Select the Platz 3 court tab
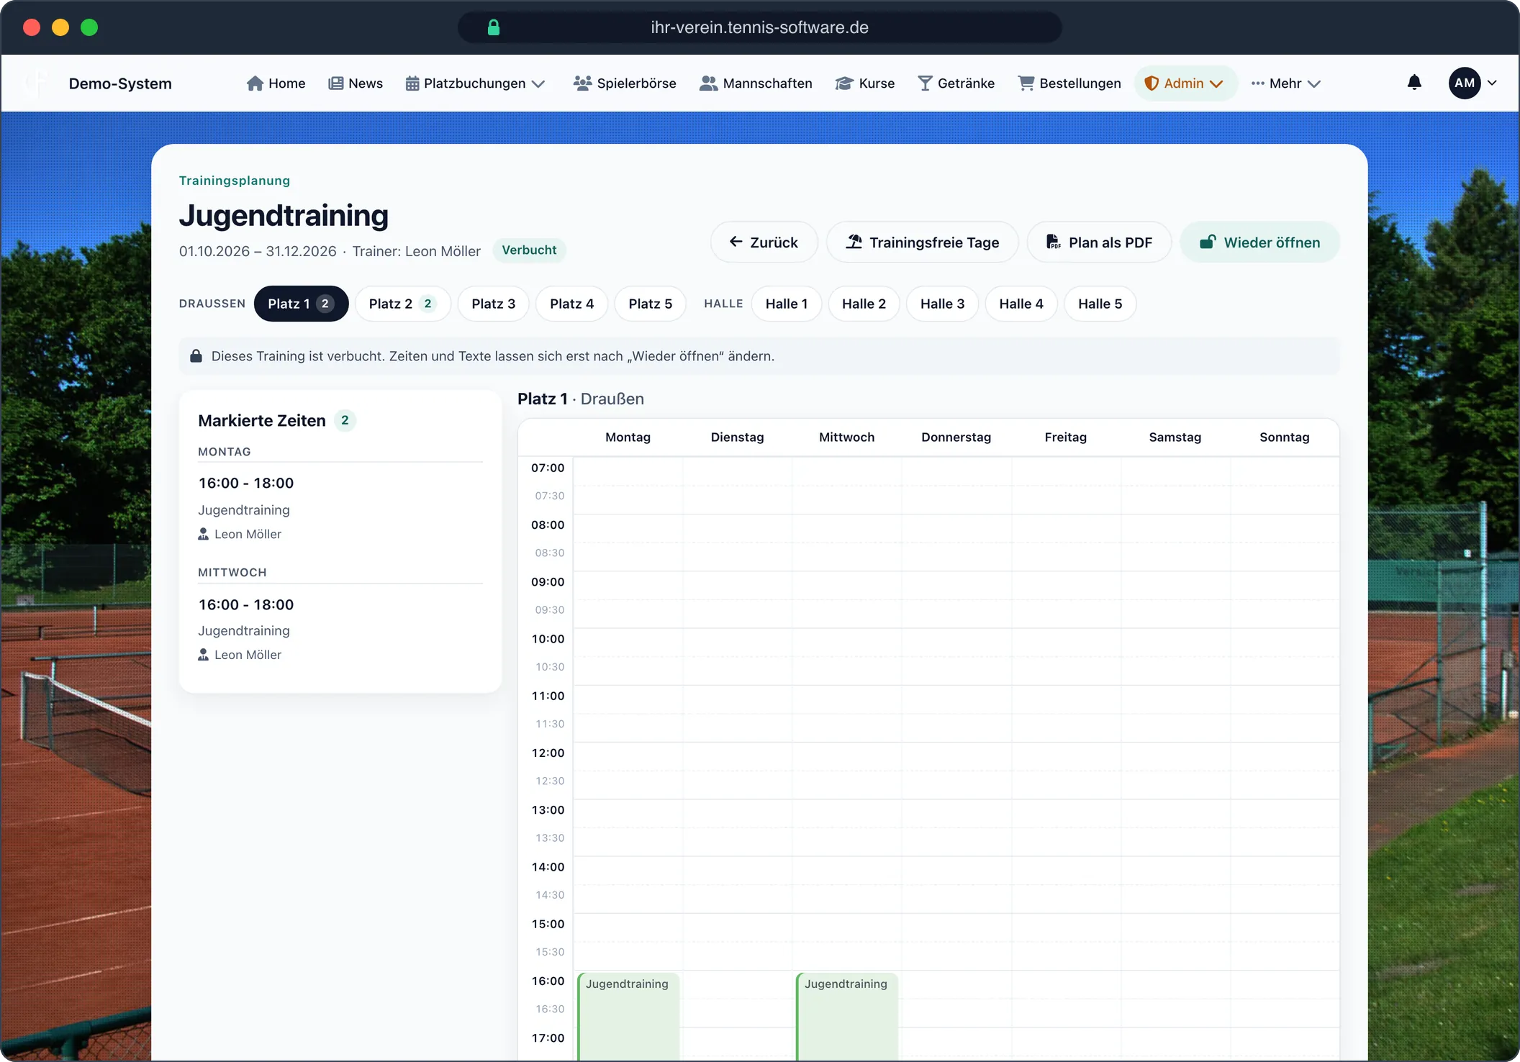 click(x=493, y=304)
